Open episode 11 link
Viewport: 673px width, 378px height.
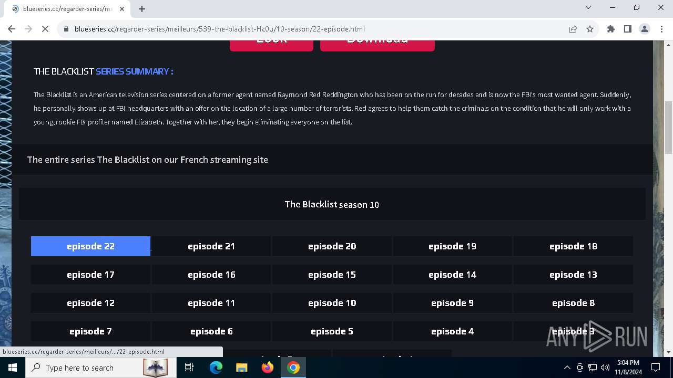(211, 303)
